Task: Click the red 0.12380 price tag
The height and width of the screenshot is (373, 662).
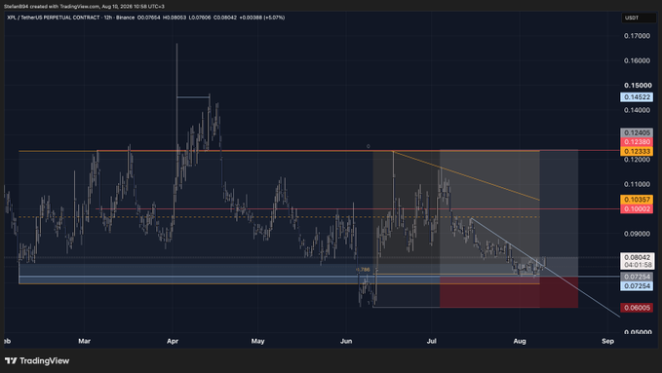Action: pyautogui.click(x=637, y=142)
